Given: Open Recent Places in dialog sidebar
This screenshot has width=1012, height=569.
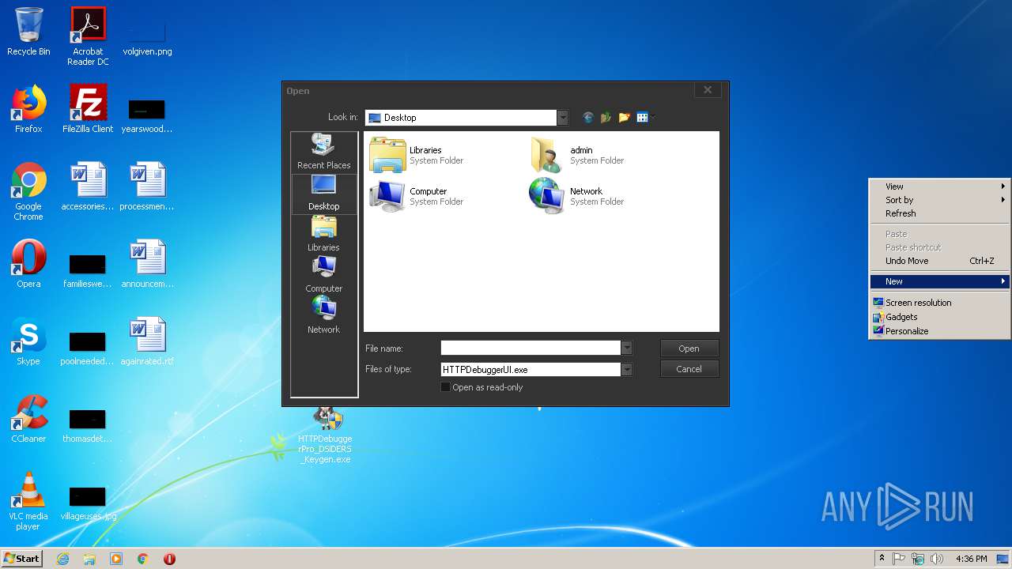Looking at the screenshot, I should (323, 152).
